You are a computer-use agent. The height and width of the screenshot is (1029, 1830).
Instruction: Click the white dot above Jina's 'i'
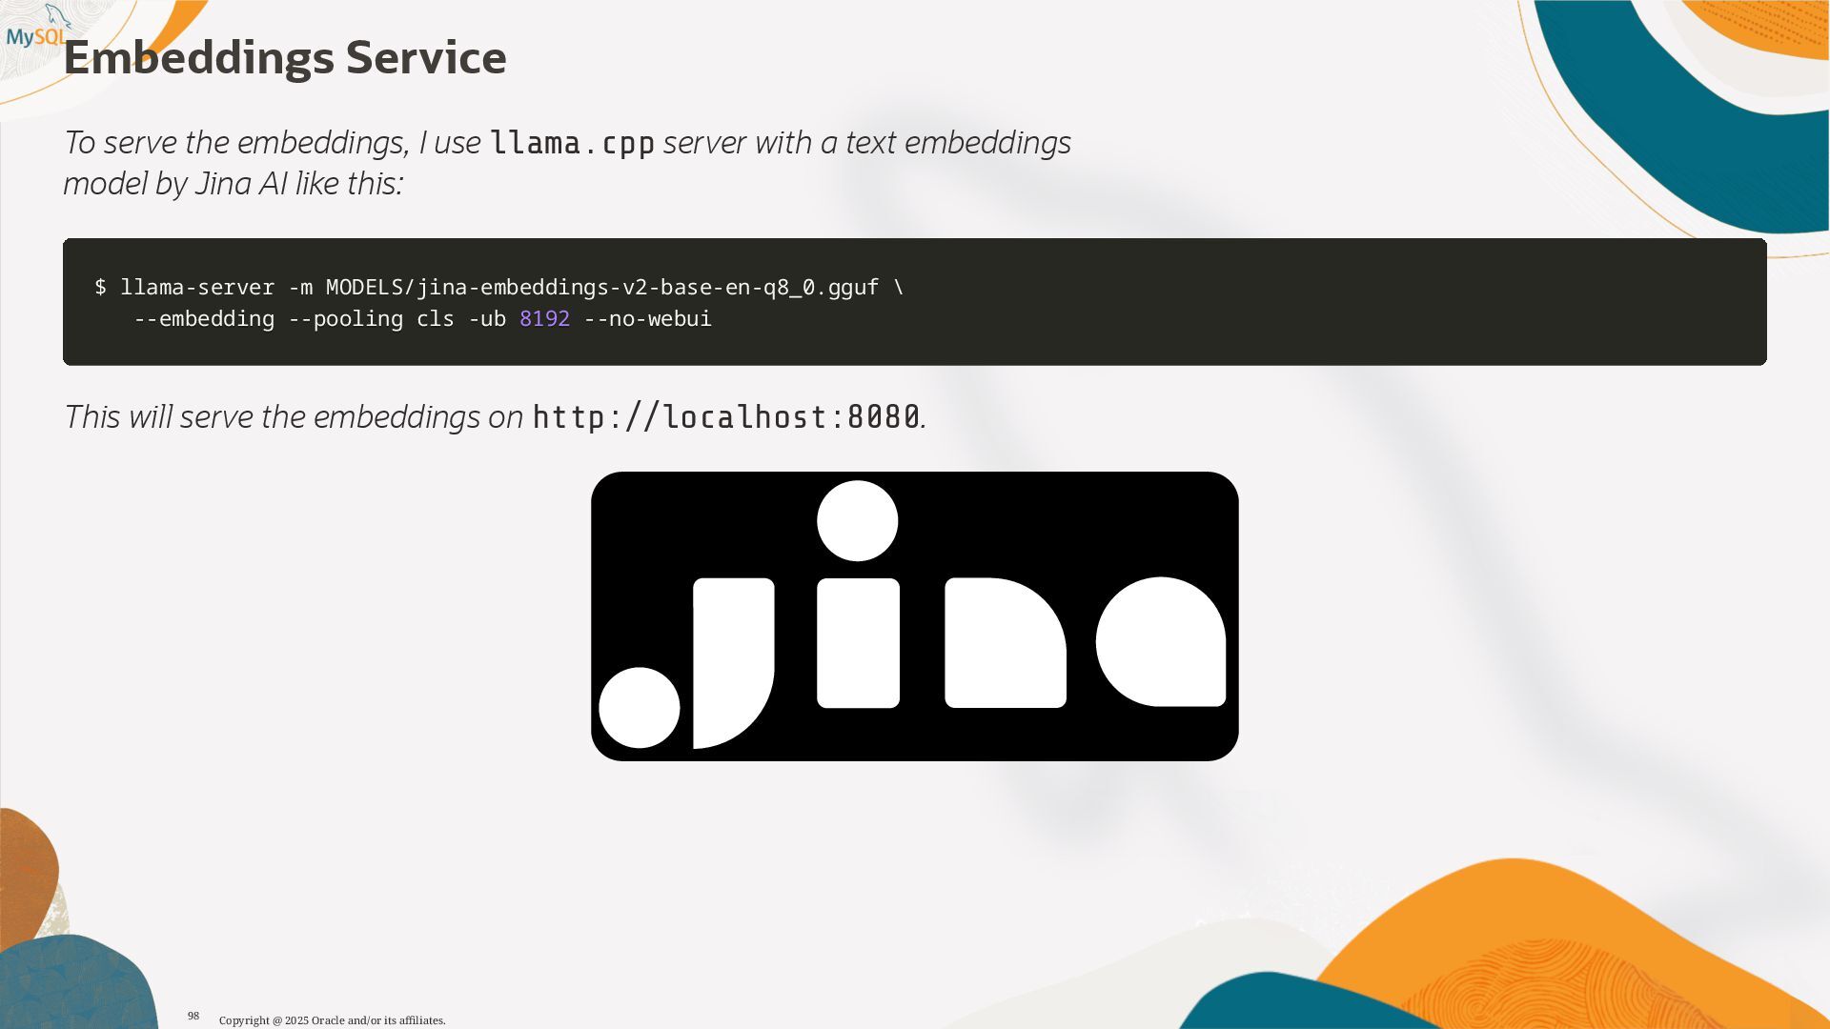click(x=857, y=521)
